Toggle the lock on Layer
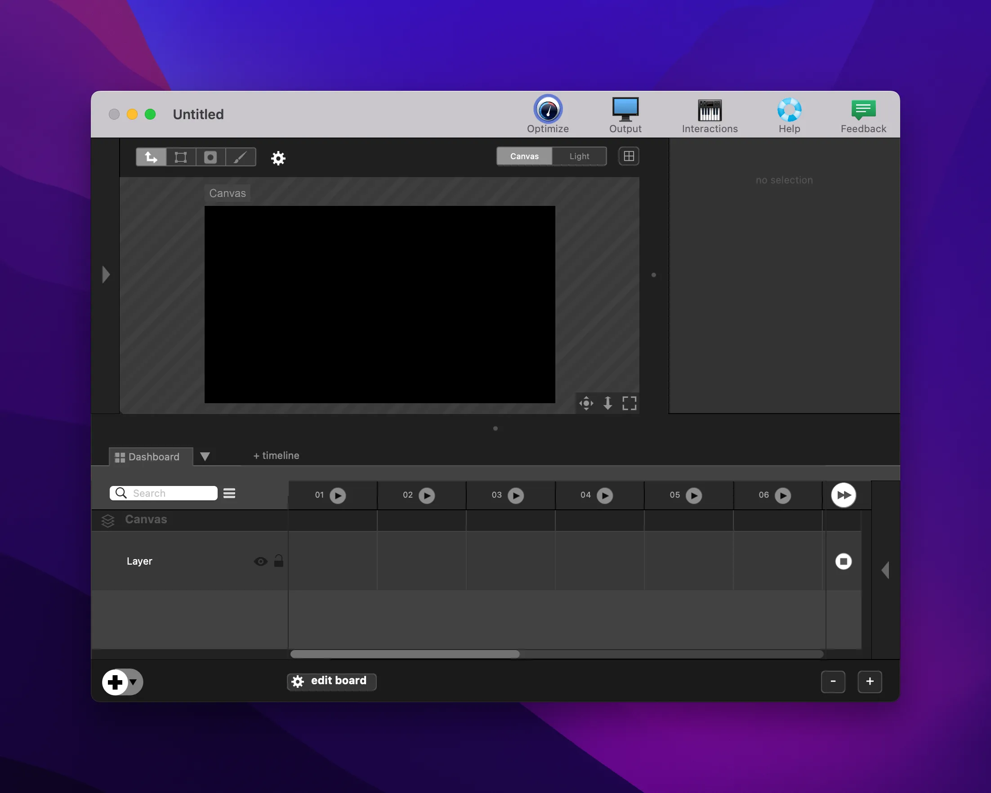The height and width of the screenshot is (793, 991). tap(278, 561)
